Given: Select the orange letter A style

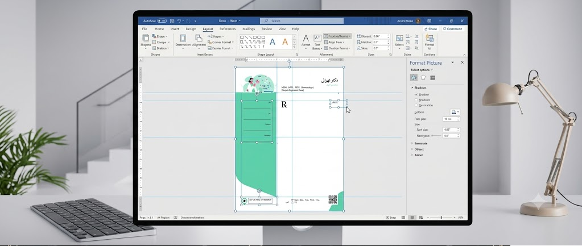Looking at the screenshot, I should (285, 42).
